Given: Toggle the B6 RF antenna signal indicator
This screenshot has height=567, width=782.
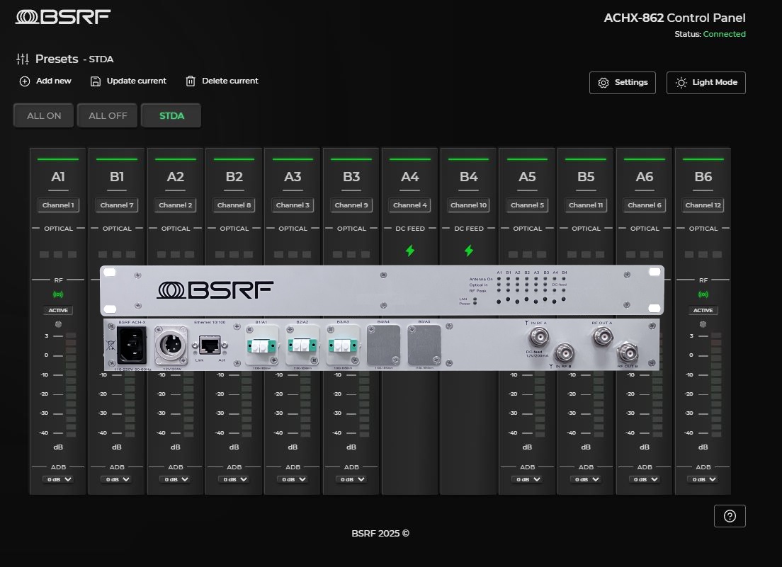Looking at the screenshot, I should pos(703,294).
